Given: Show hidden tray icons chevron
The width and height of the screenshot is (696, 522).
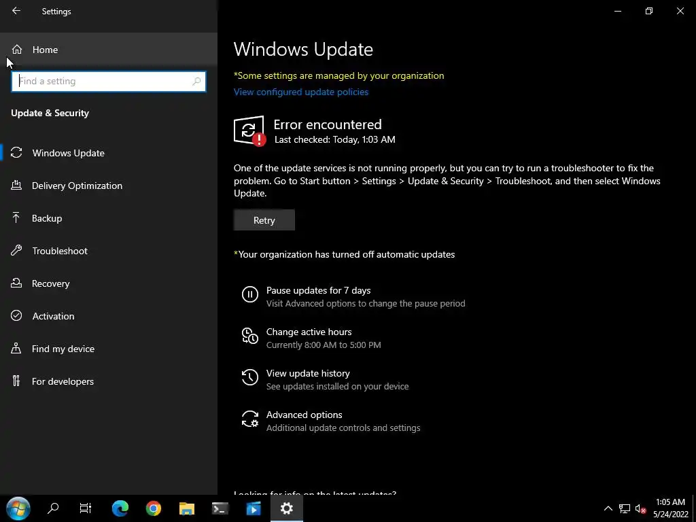Looking at the screenshot, I should click(608, 508).
